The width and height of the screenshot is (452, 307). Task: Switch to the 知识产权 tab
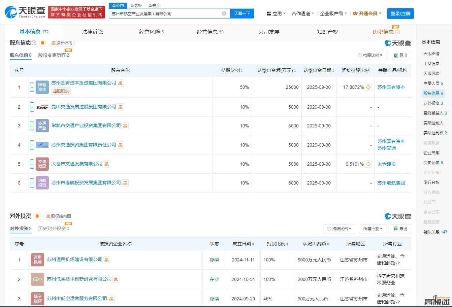(328, 32)
